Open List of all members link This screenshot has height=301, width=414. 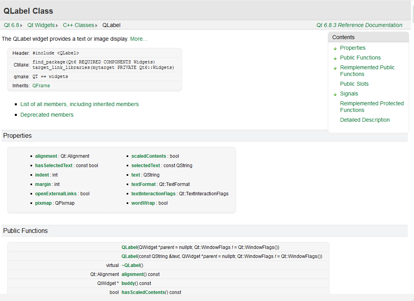click(x=79, y=104)
